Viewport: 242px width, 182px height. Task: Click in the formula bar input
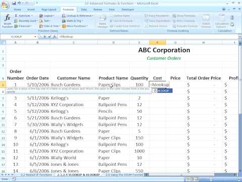click(x=148, y=37)
